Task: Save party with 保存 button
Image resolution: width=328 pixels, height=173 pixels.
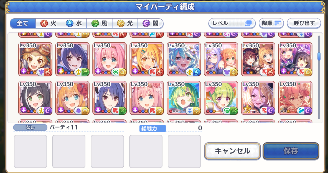Action: tap(291, 151)
